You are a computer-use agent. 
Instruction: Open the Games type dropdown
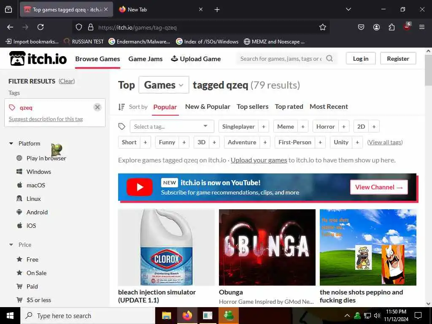164,85
